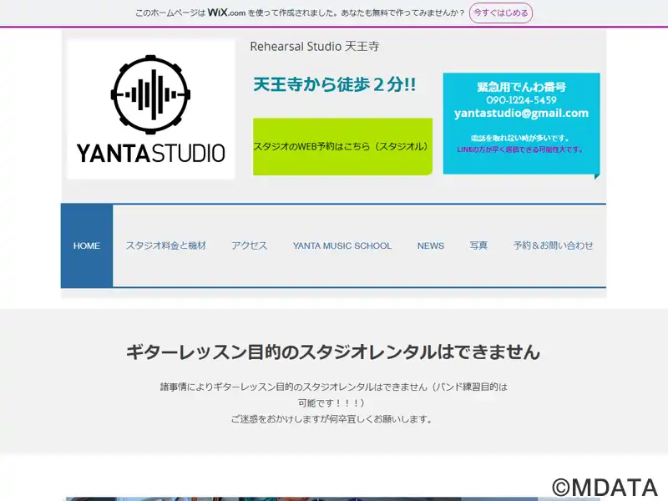Image resolution: width=668 pixels, height=501 pixels.
Task: Click the Rehearsal Studio 天王寺 title text
Action: [315, 46]
